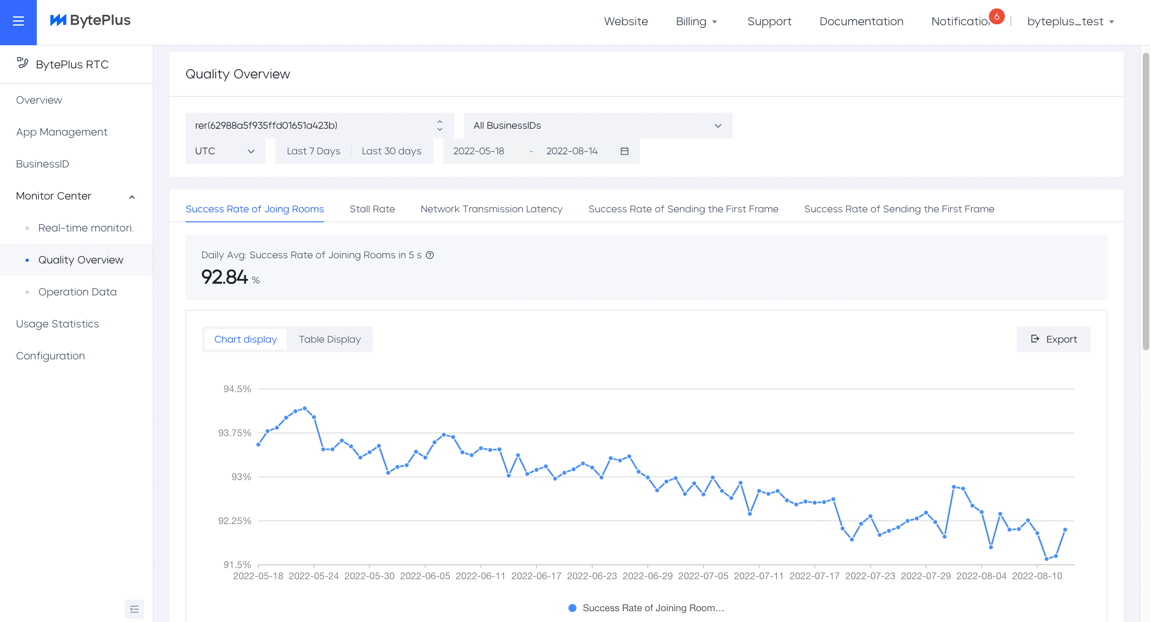Viewport: 1150px width, 622px height.
Task: Toggle the Success Rate legend dot
Action: 572,608
